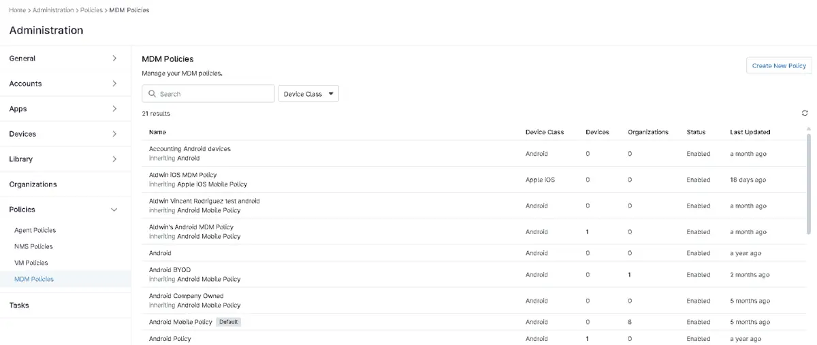The image size is (817, 345).
Task: Click the Default badge on Android Mobile Policy
Action: 229,322
